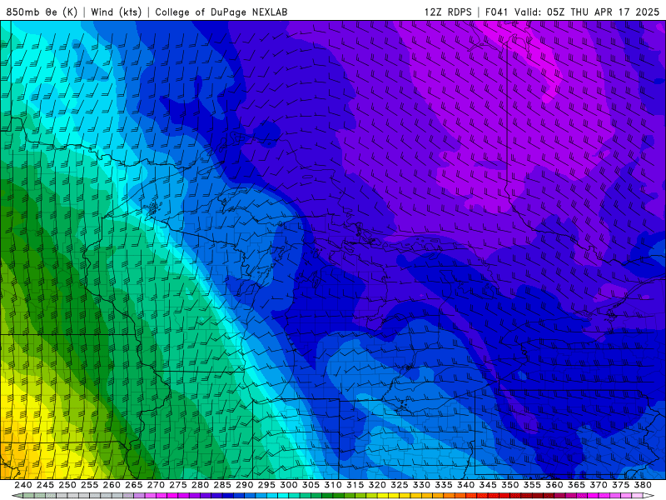Image resolution: width=666 pixels, height=500 pixels.
Task: Click the 295 value on the color scale
Action: click(x=266, y=485)
